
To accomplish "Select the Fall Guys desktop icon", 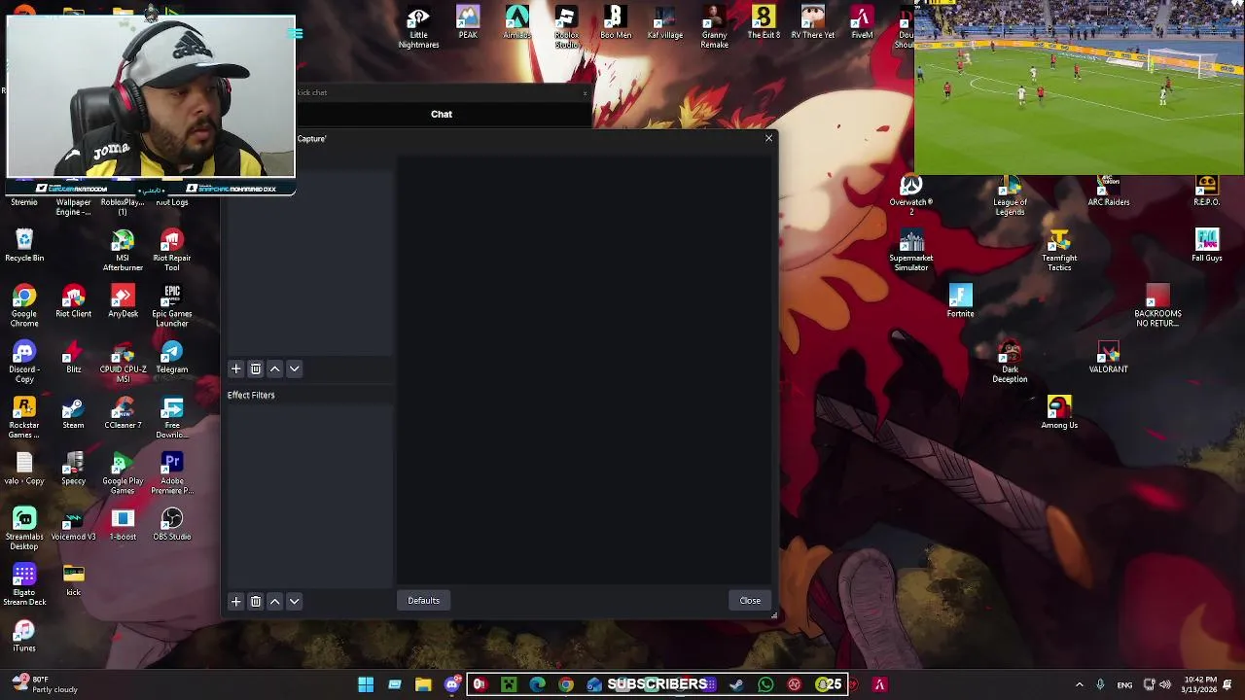I will click(1207, 245).
